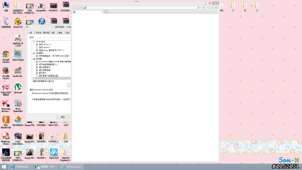
Task: Toggle the 使用 HTTP 1.1 checkbox
Action: [37, 44]
